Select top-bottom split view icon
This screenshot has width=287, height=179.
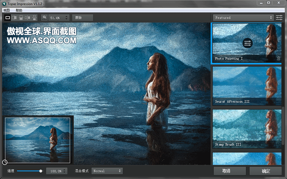point(21,18)
